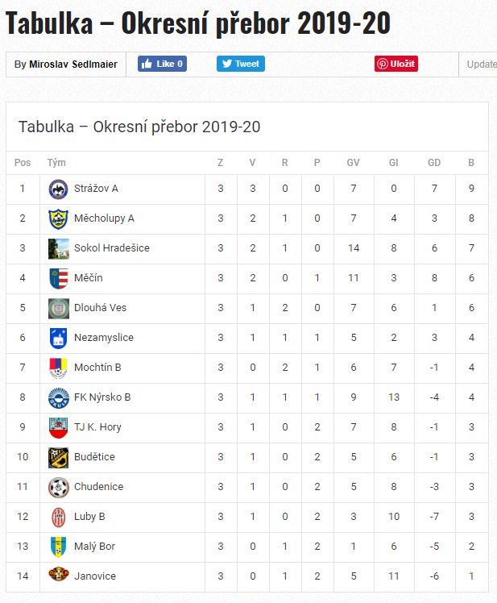
Task: Click the Měcholupy A club logo
Action: (58, 218)
